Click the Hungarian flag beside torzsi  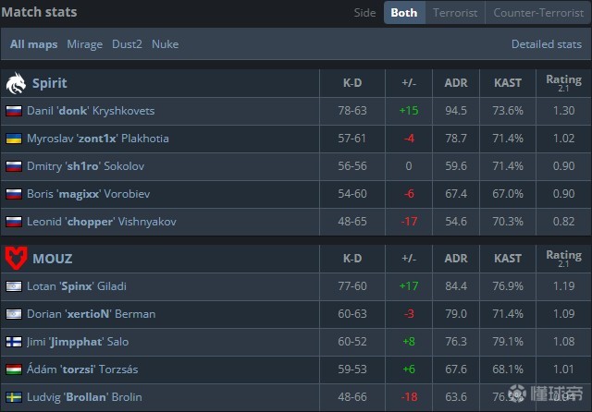14,370
